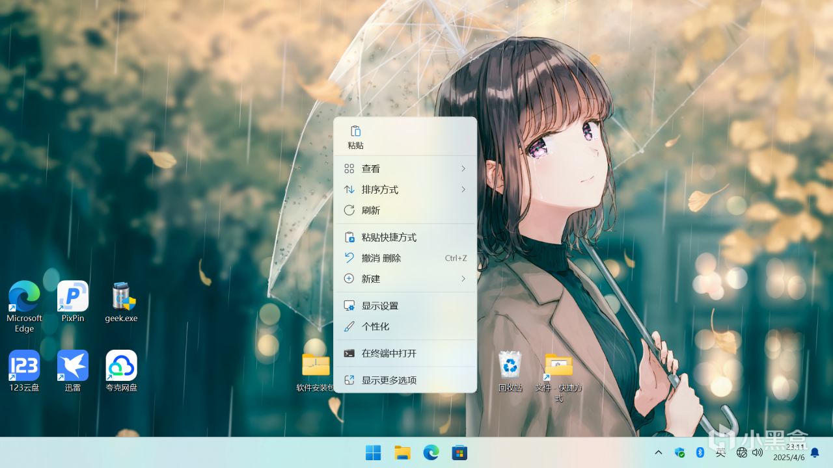
Task: Launch Edge from the taskbar
Action: tap(431, 452)
